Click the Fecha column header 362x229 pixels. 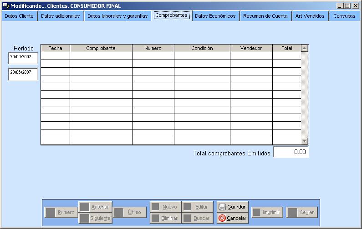[55, 48]
